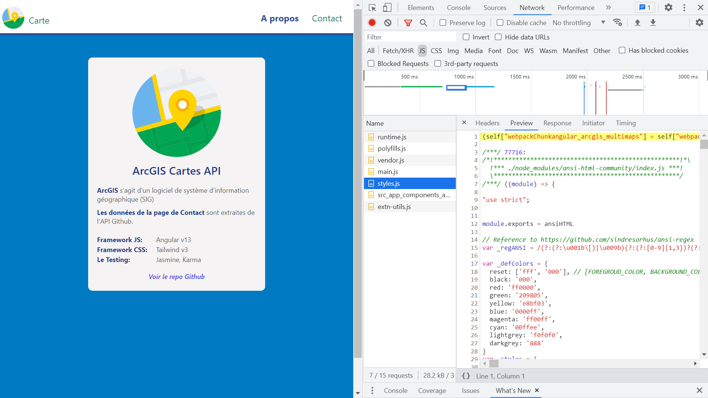Open the Contact navigation link

(x=327, y=18)
